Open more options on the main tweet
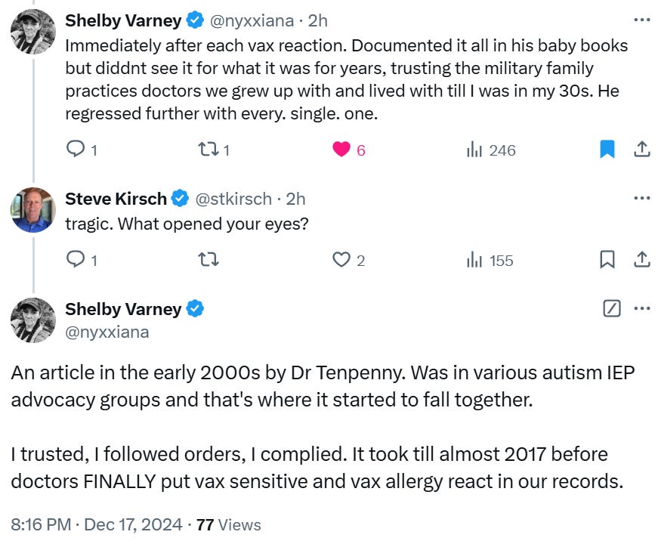 pyautogui.click(x=641, y=308)
